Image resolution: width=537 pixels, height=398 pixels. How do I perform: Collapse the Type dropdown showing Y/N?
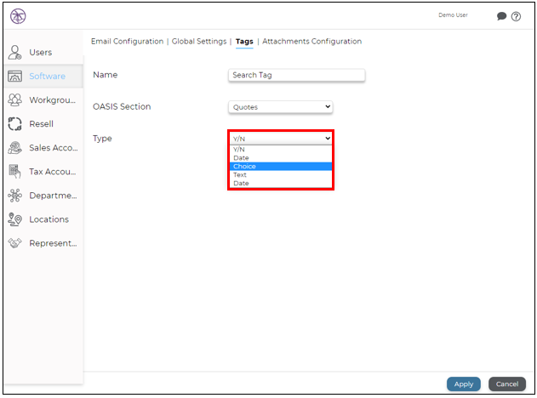tap(281, 139)
